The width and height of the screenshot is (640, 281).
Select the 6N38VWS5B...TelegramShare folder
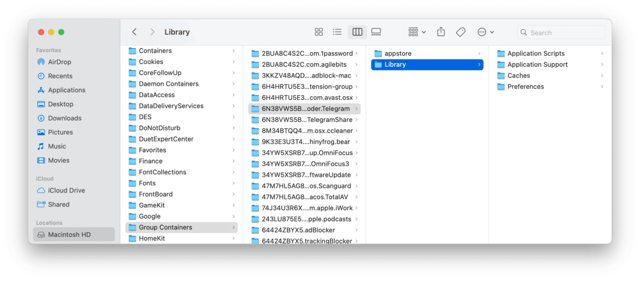pos(304,120)
